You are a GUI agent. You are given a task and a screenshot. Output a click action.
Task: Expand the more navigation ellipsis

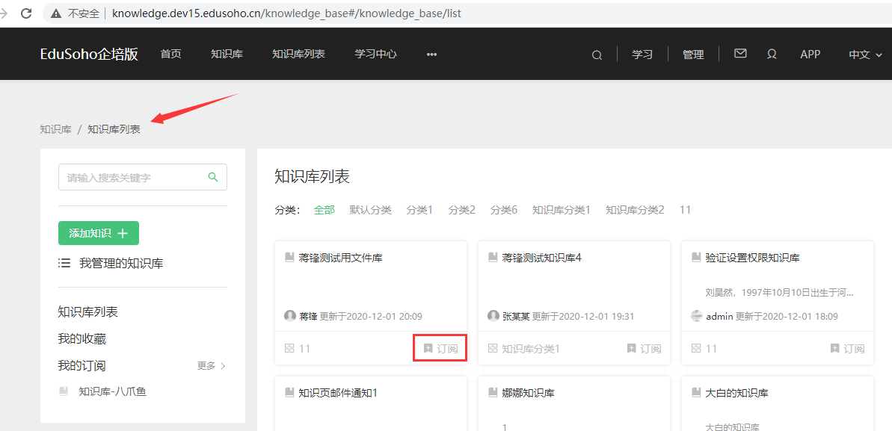click(x=431, y=55)
